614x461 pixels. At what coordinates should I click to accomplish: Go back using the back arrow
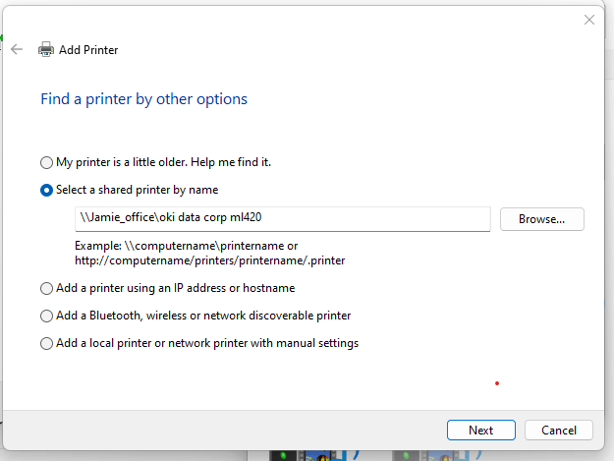pyautogui.click(x=17, y=49)
